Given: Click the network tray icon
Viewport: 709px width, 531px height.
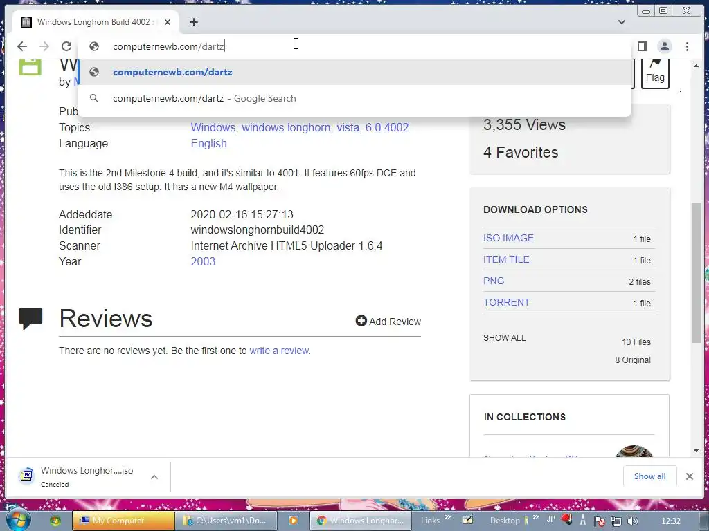Looking at the screenshot, I should tap(616, 521).
